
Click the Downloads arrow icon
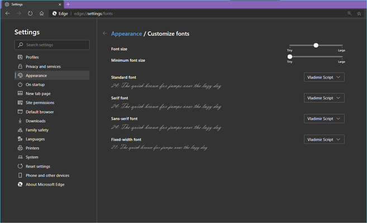[x=20, y=121]
